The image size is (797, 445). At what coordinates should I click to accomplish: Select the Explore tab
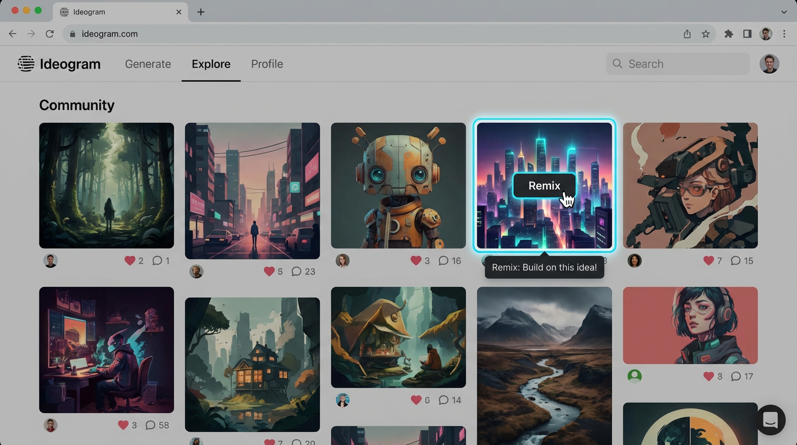coord(211,64)
